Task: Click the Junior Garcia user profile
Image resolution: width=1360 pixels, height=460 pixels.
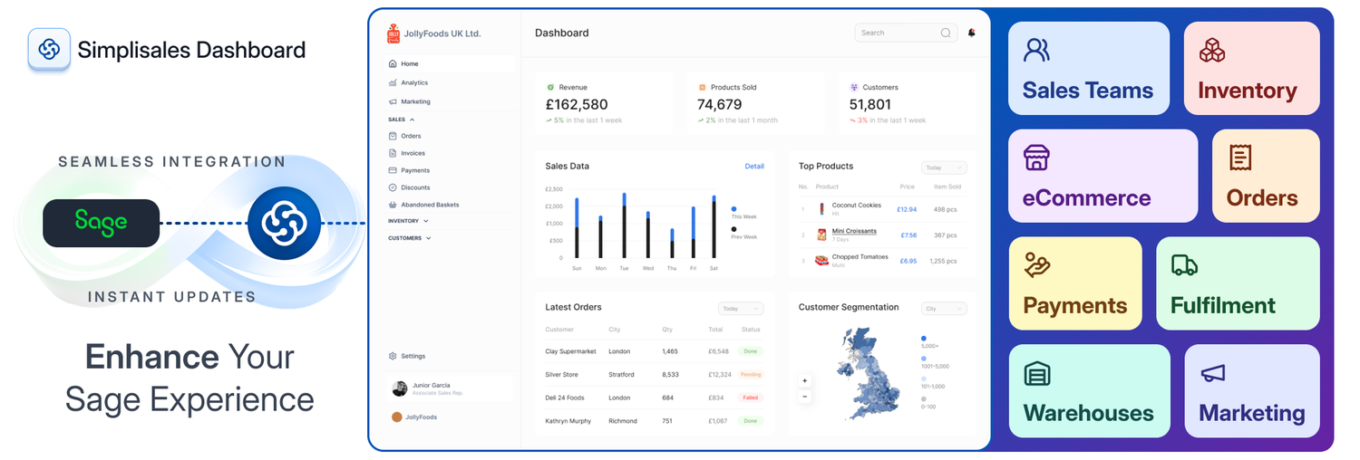Action: click(449, 388)
